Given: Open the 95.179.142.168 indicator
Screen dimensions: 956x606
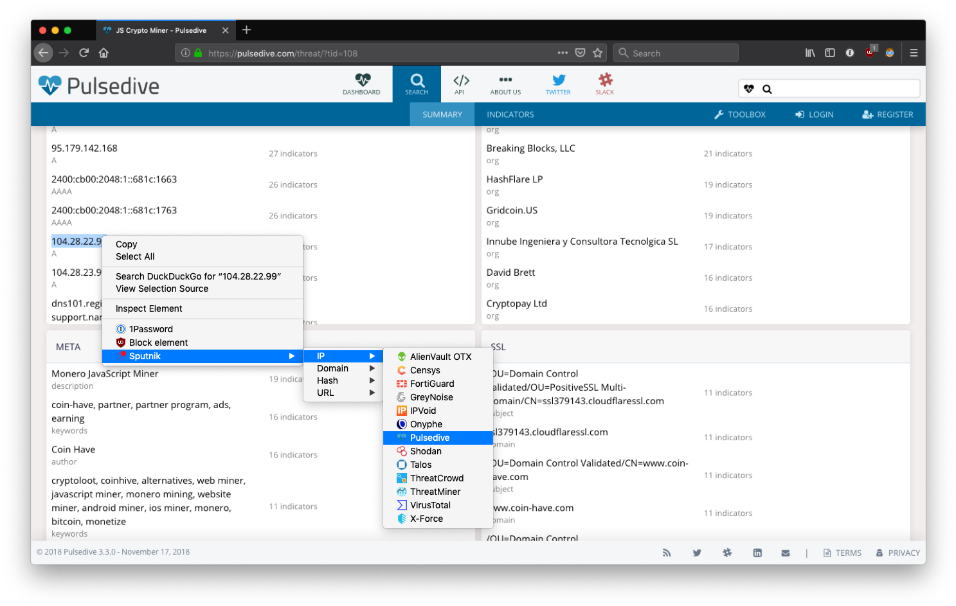Looking at the screenshot, I should [x=84, y=148].
